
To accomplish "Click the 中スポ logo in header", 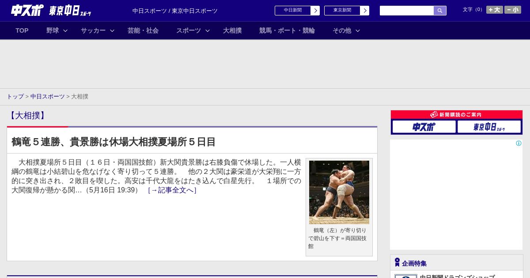I will pos(27,10).
